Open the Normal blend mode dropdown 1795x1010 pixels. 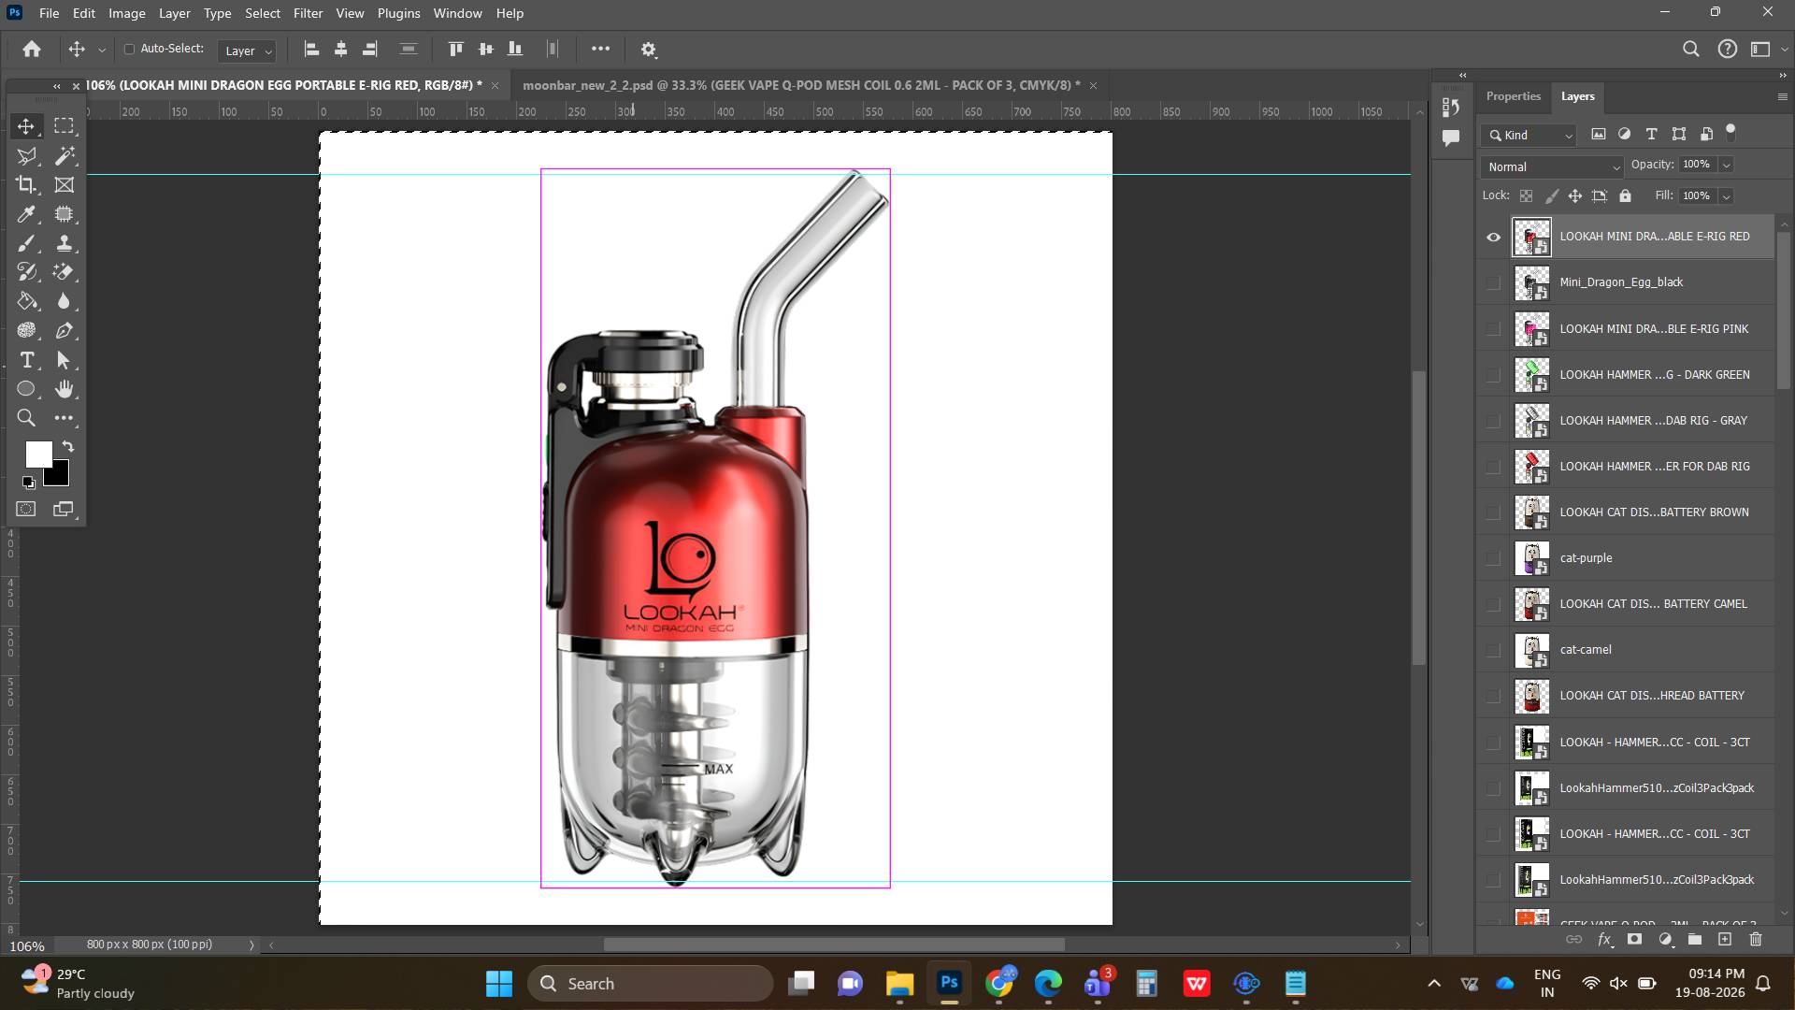pyautogui.click(x=1552, y=166)
